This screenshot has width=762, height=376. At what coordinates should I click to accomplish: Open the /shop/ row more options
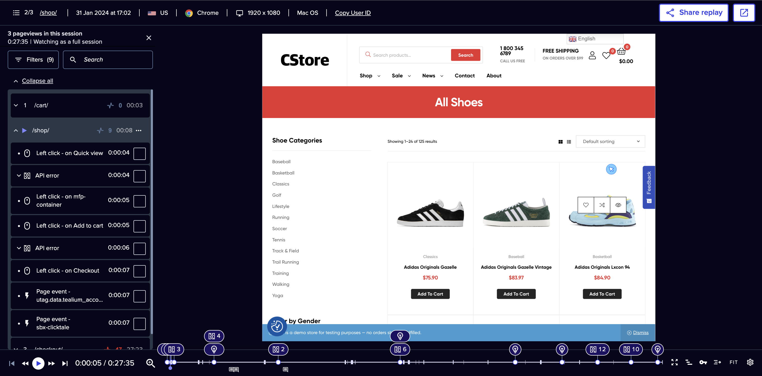pyautogui.click(x=138, y=130)
